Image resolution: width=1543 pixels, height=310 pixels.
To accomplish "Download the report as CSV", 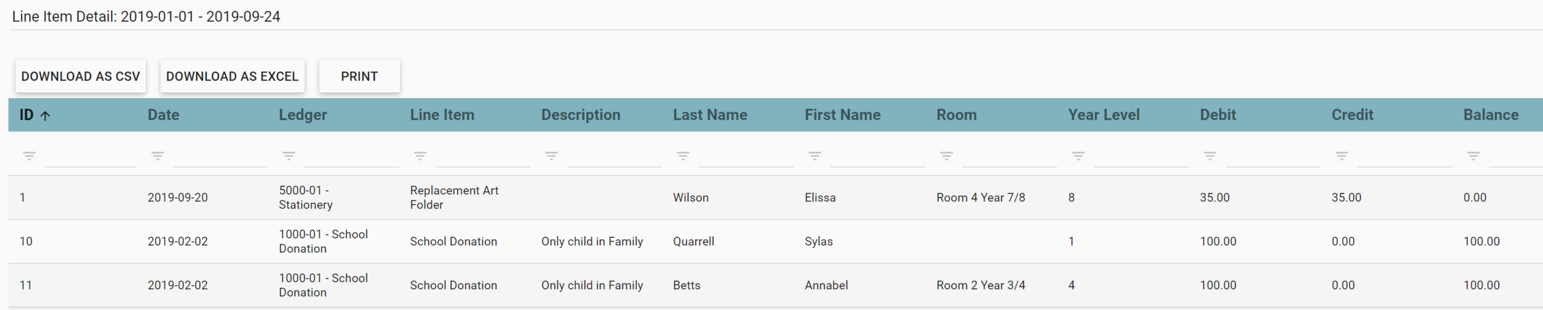I will [80, 76].
